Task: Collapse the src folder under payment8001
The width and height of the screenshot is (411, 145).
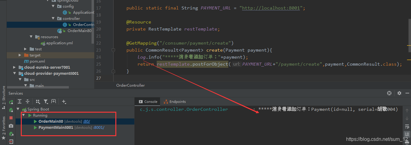Action: (20, 80)
